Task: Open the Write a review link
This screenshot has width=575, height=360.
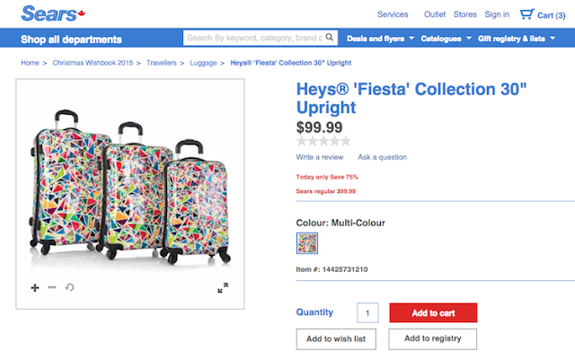Action: pyautogui.click(x=321, y=157)
